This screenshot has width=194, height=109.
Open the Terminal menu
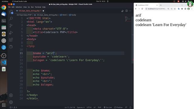click(x=38, y=7)
